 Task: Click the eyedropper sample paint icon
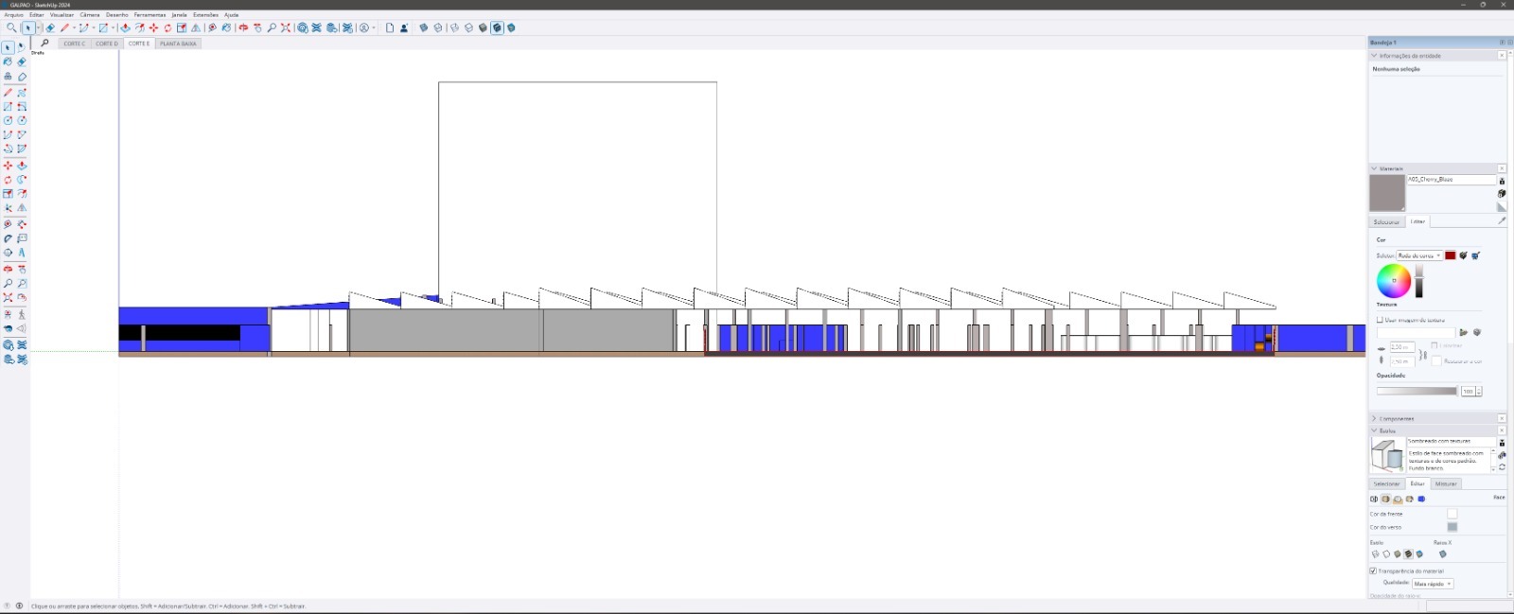tap(1501, 221)
